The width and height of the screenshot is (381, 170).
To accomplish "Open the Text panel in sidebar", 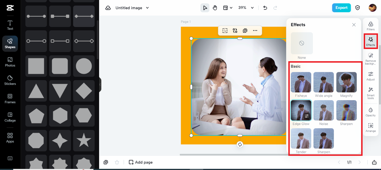I will tap(10, 25).
